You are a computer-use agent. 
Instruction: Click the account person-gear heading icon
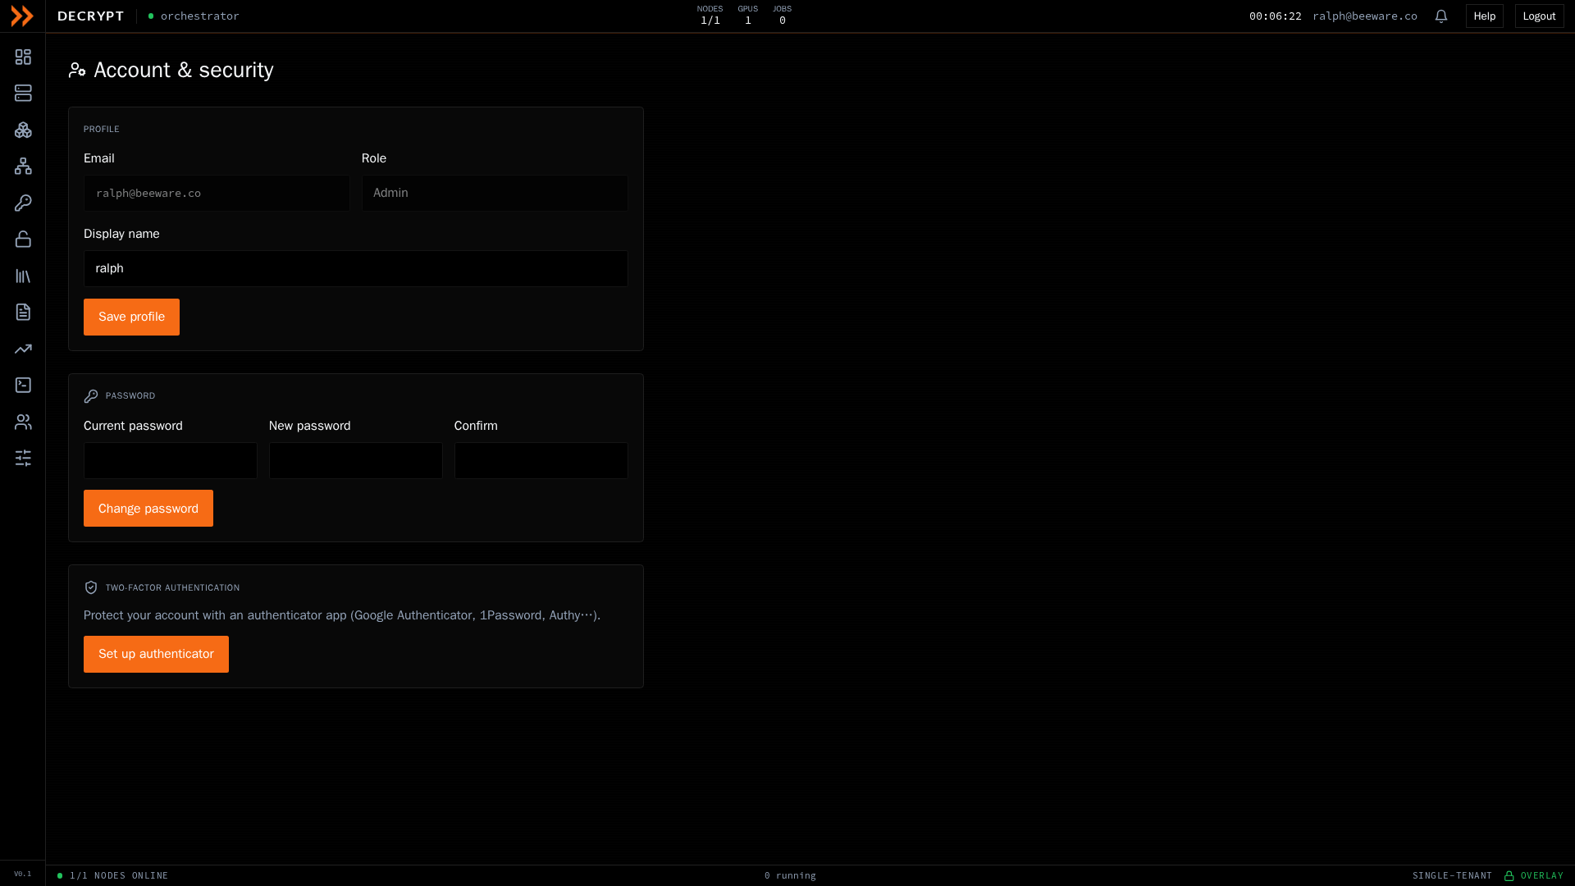[77, 70]
